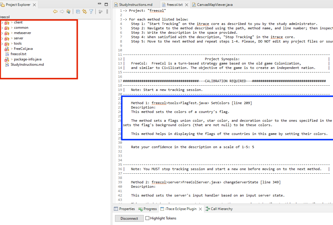The height and width of the screenshot is (225, 333).
Task: Click the freecol.txt file icon in explorer
Action: click(x=7, y=54)
